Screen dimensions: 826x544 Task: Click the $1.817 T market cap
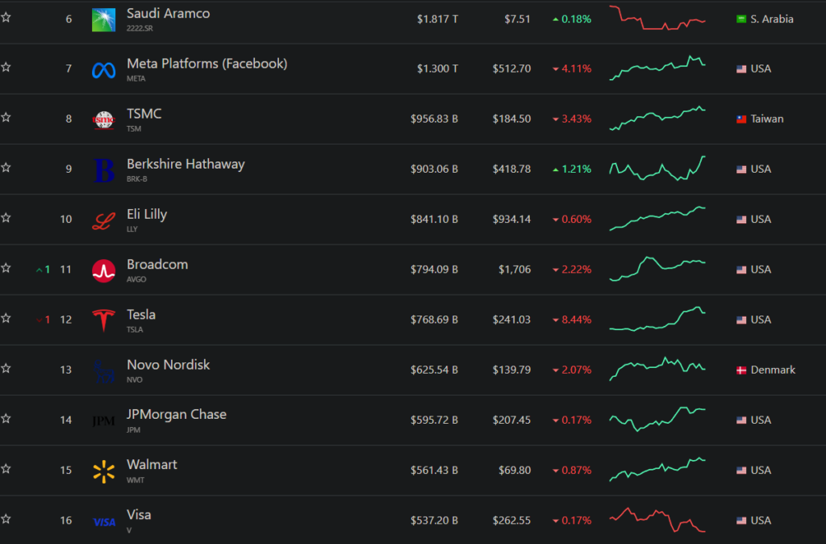pyautogui.click(x=437, y=19)
